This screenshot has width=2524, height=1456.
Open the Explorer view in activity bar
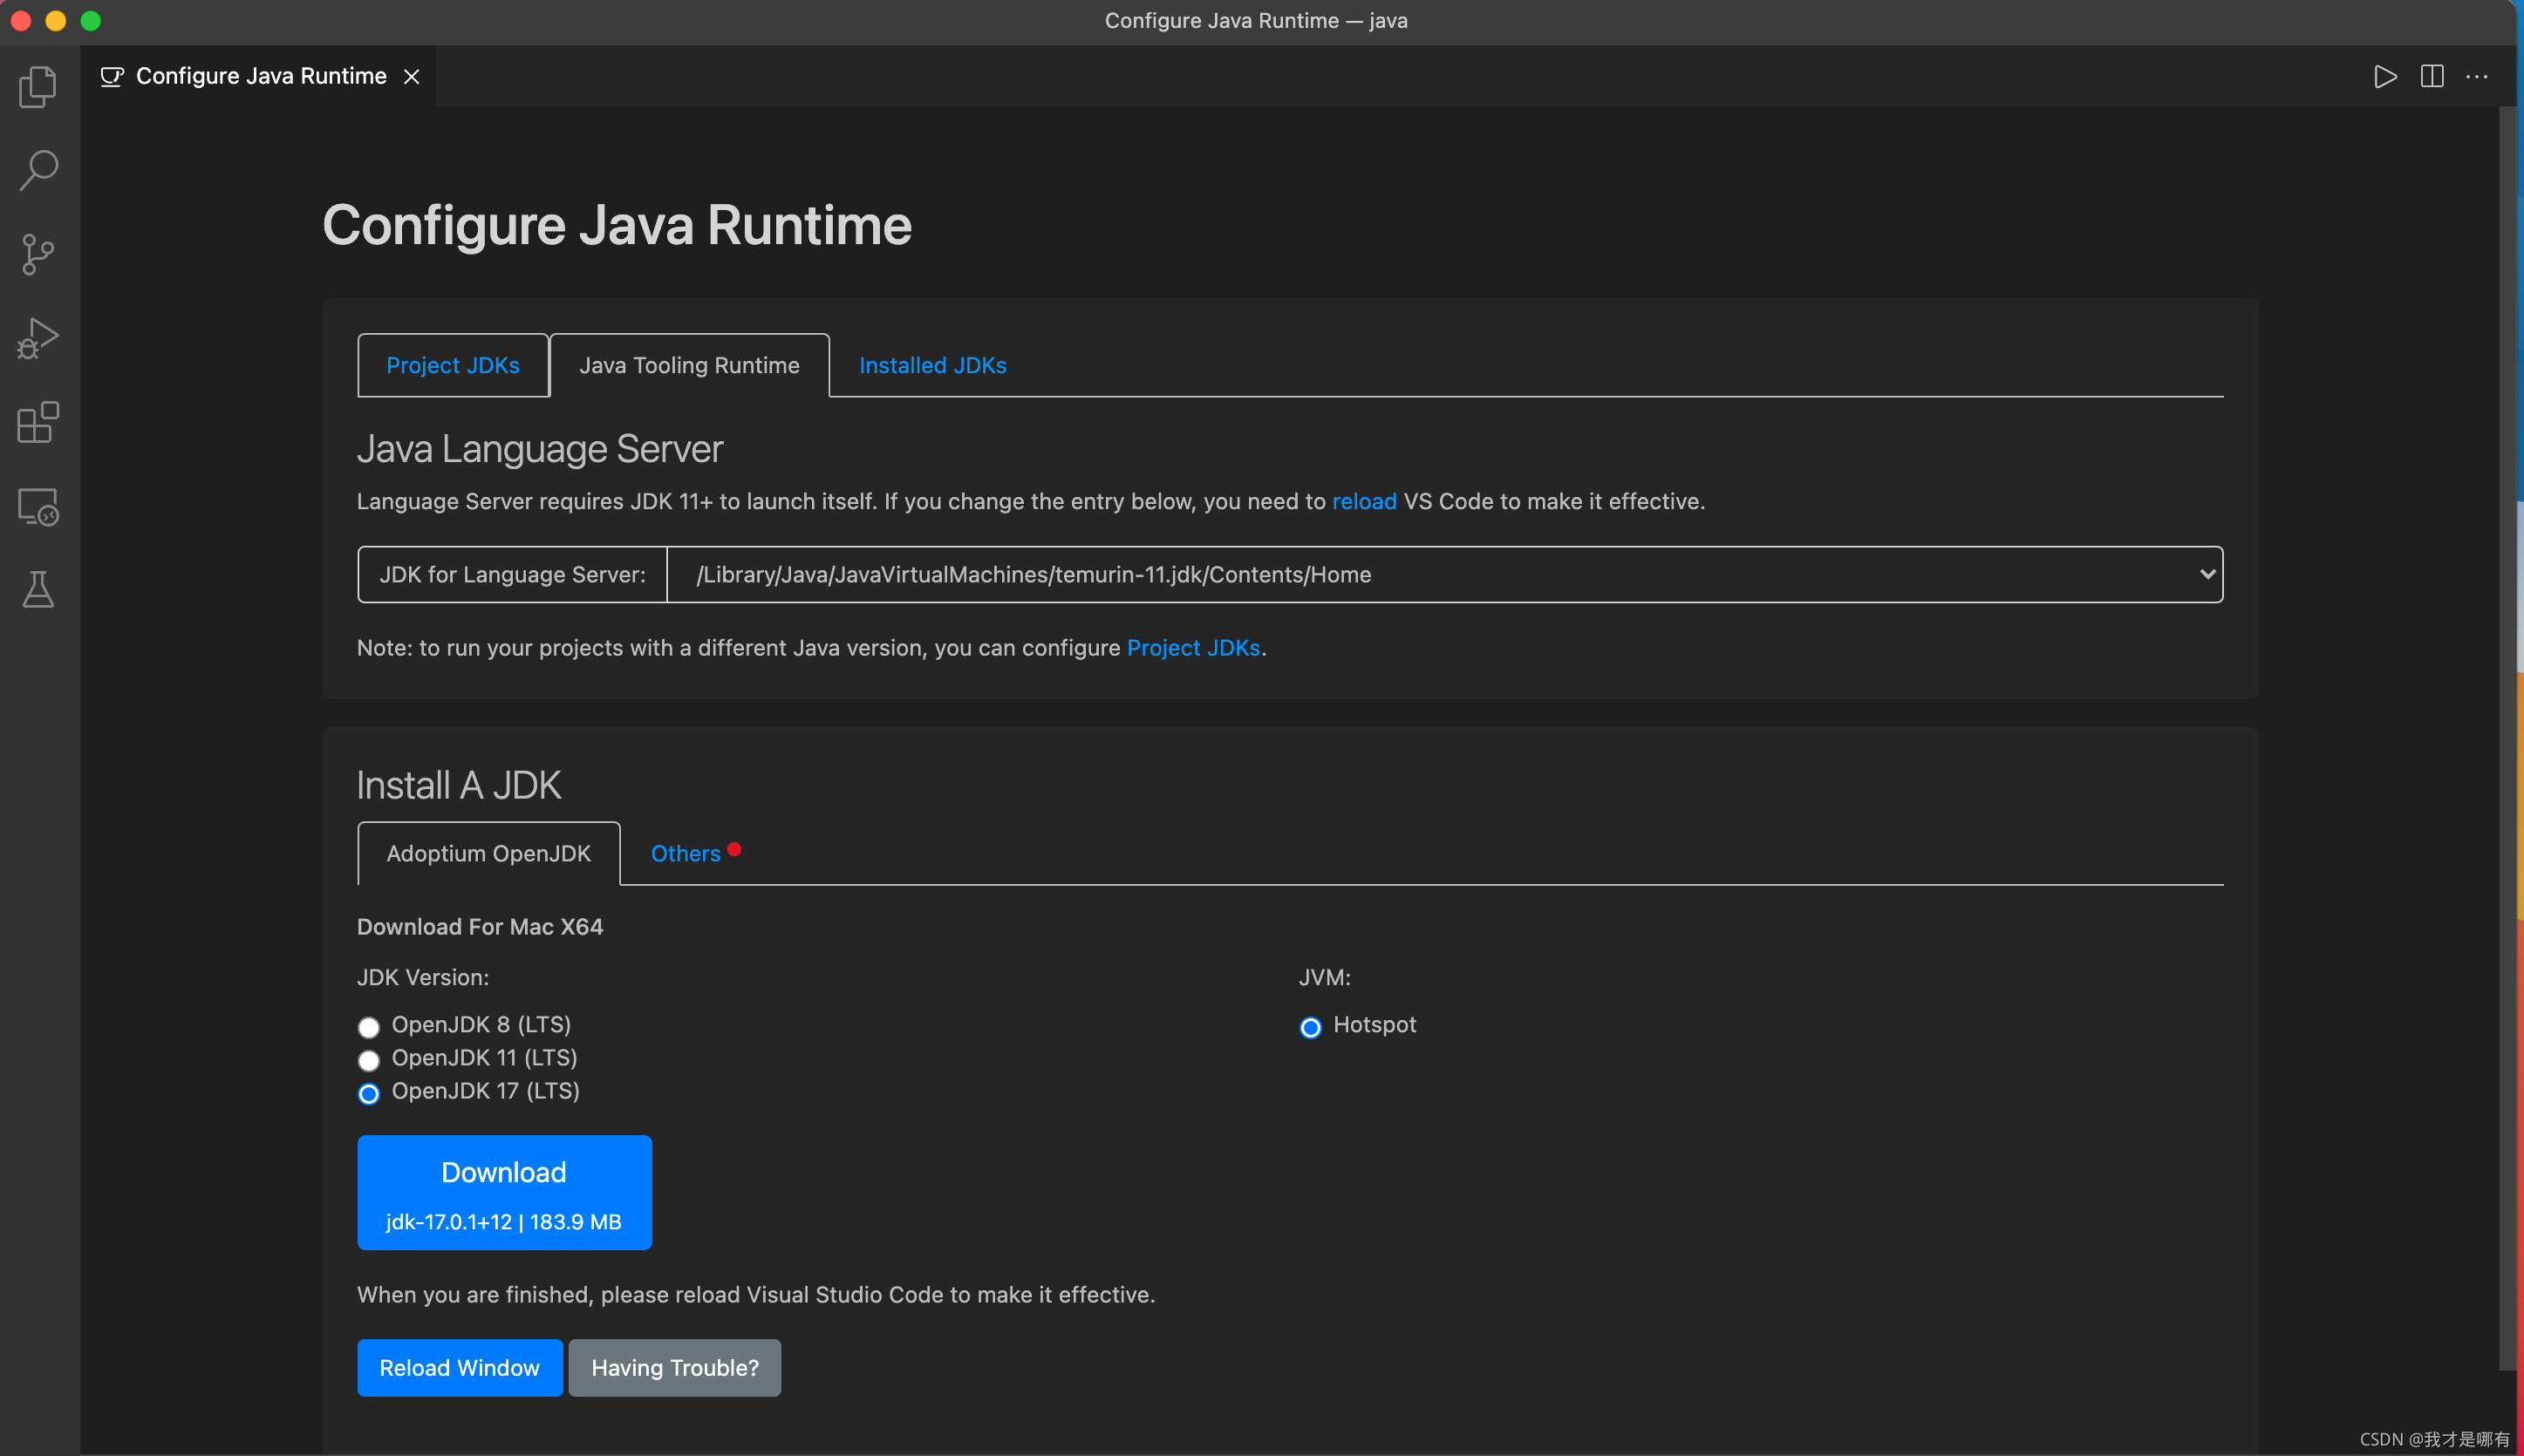pos(38,87)
